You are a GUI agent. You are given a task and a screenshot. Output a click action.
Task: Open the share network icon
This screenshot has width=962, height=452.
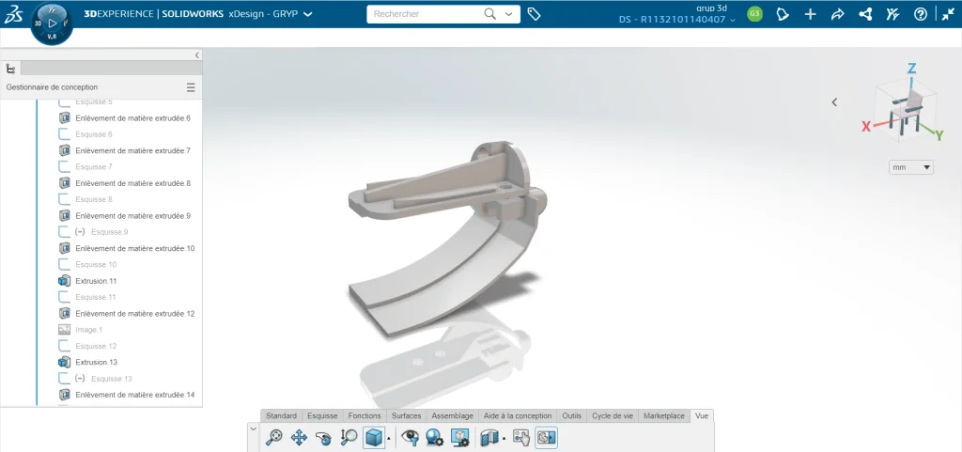click(865, 14)
